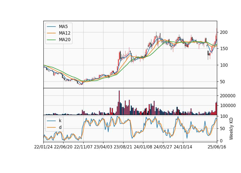The image size is (241, 173).
Task: Click the price axis label 100 beside the candlestick chart
Action: point(224,65)
